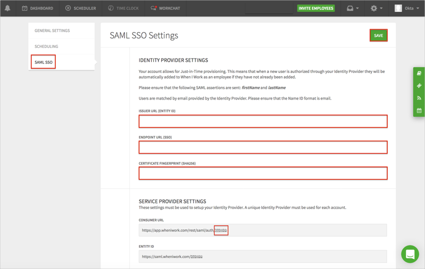Focus the Issuer URL (Entity ID) field
Image resolution: width=425 pixels, height=269 pixels.
pos(263,121)
